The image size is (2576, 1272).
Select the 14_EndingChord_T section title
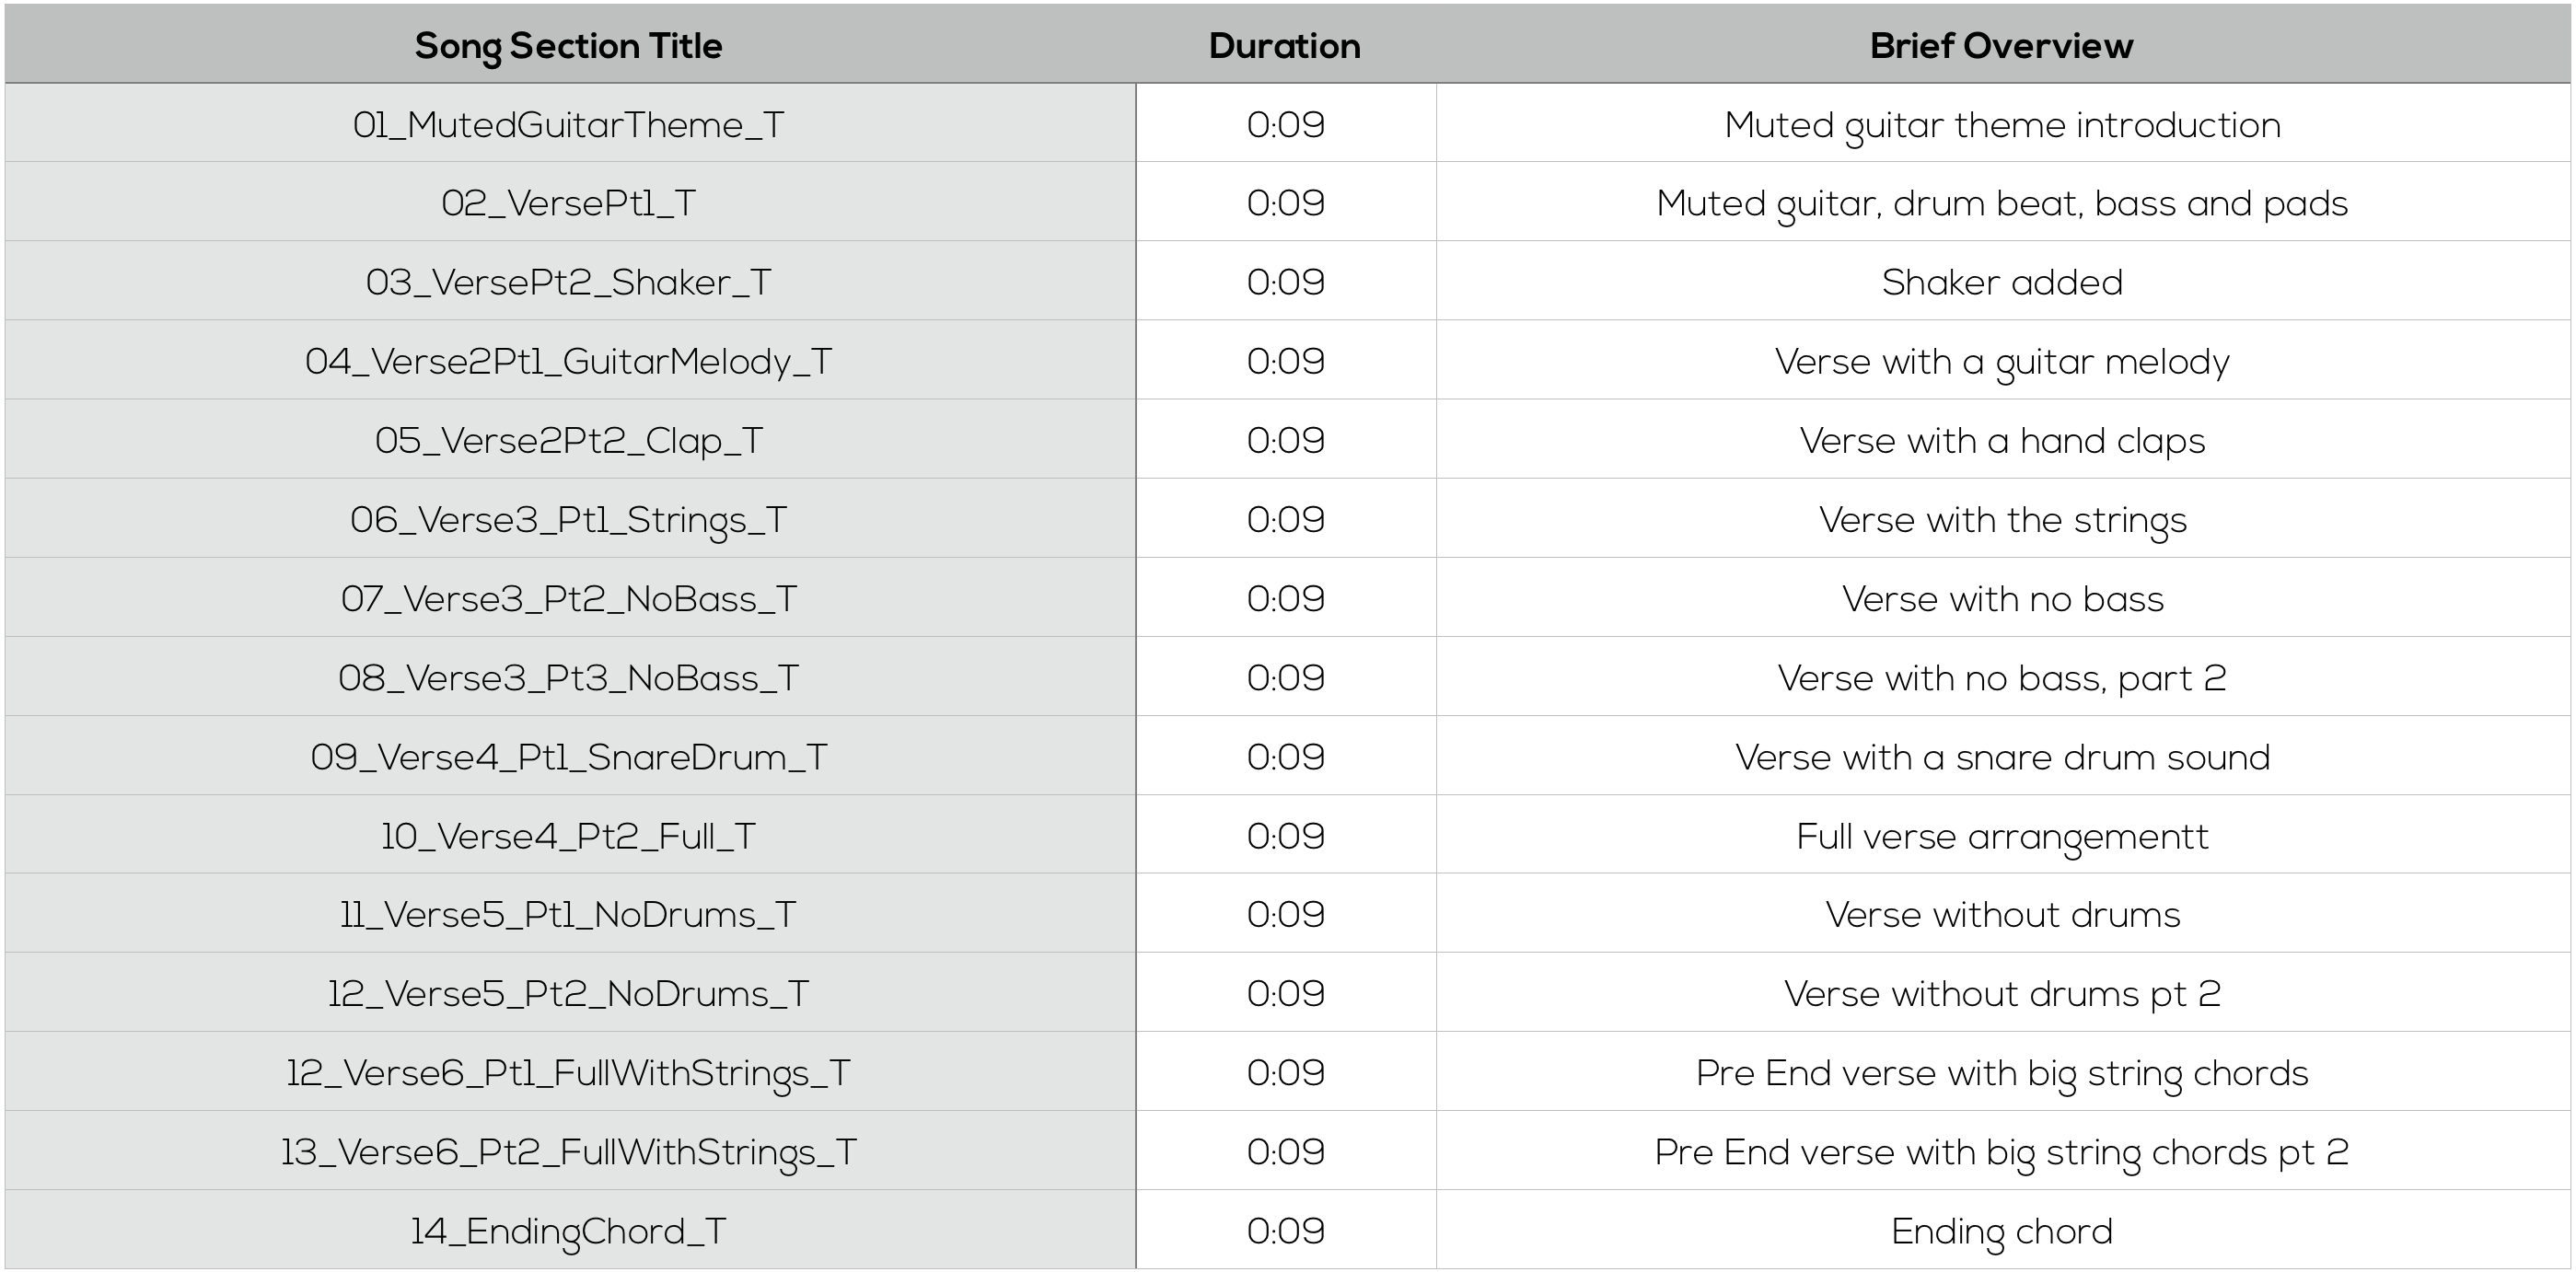point(568,1231)
